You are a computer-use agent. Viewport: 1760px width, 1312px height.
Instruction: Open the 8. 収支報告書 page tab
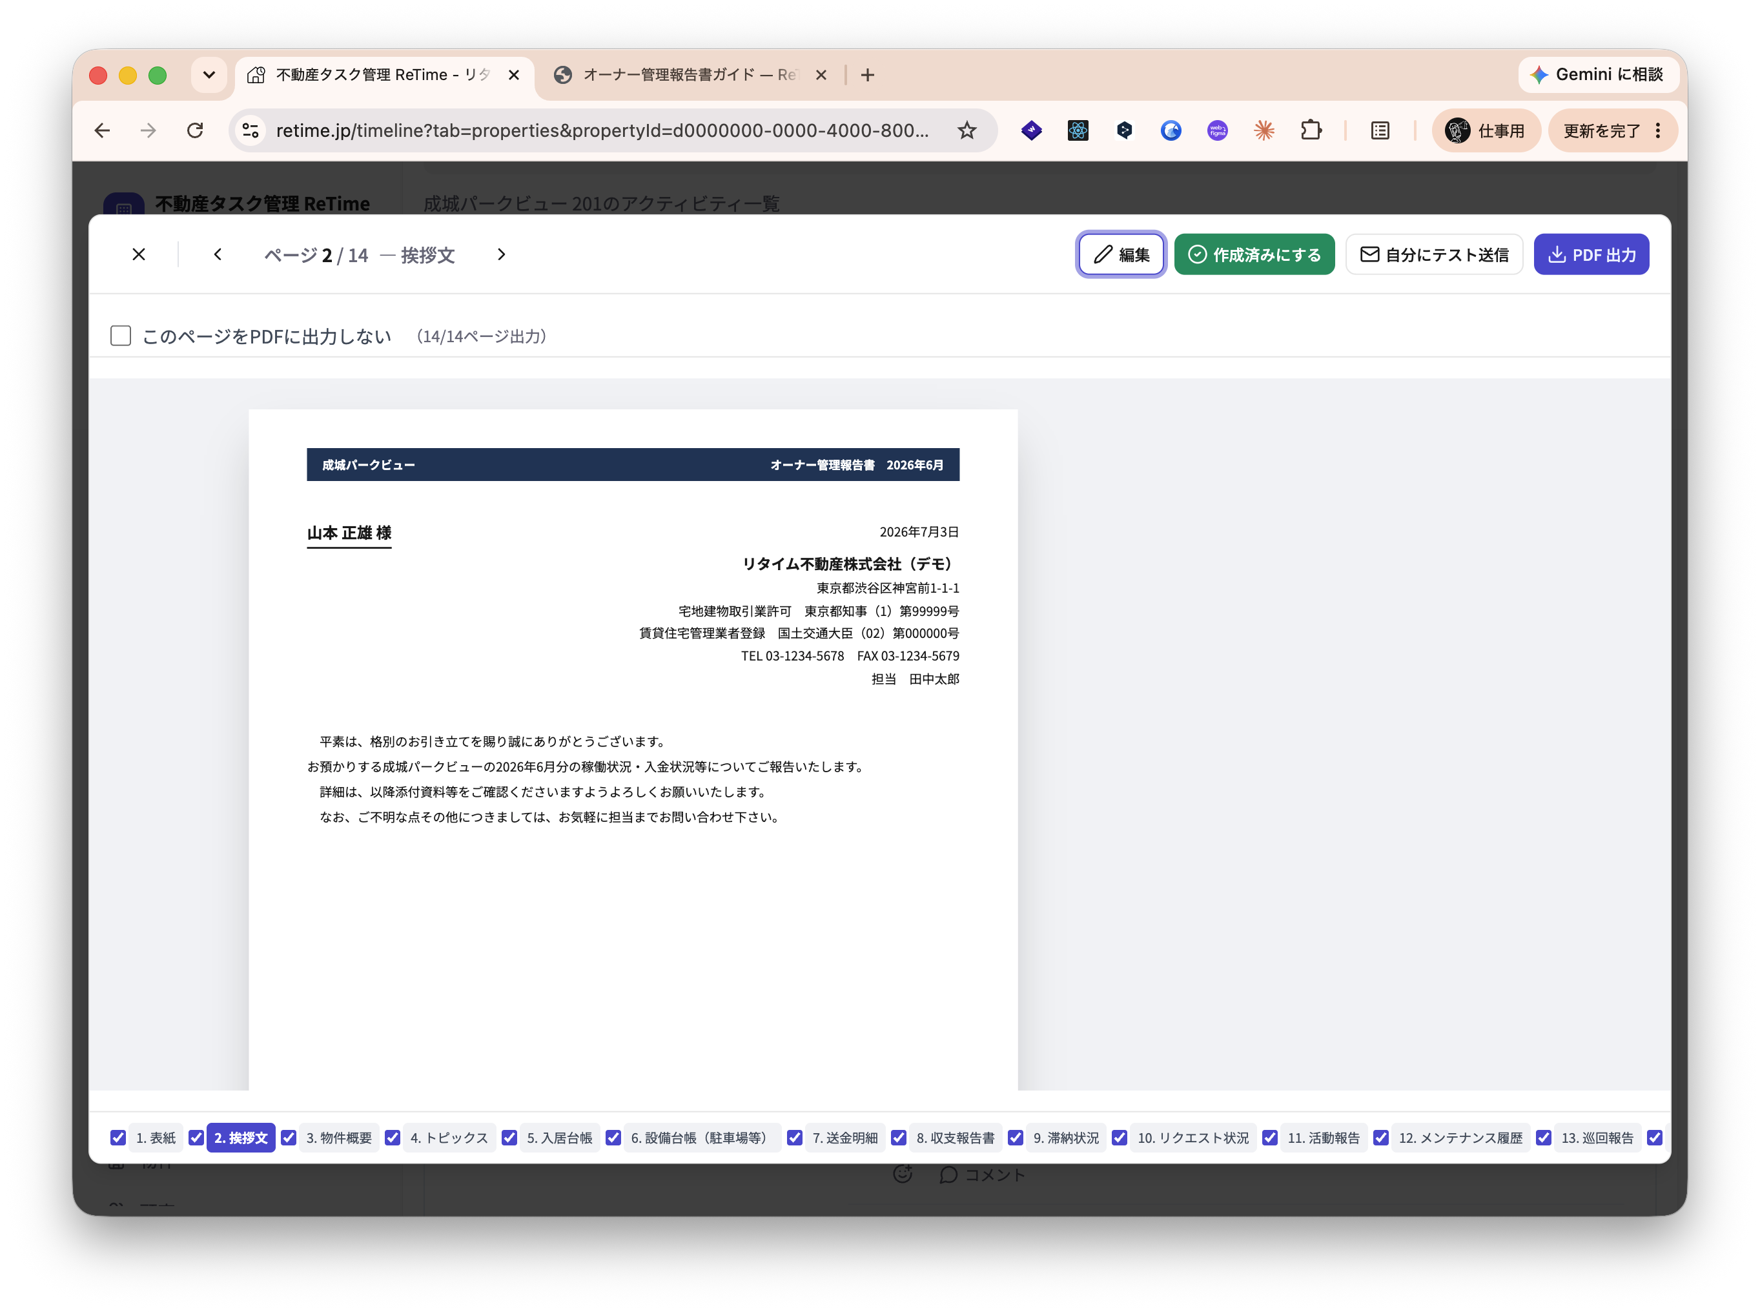pos(956,1137)
